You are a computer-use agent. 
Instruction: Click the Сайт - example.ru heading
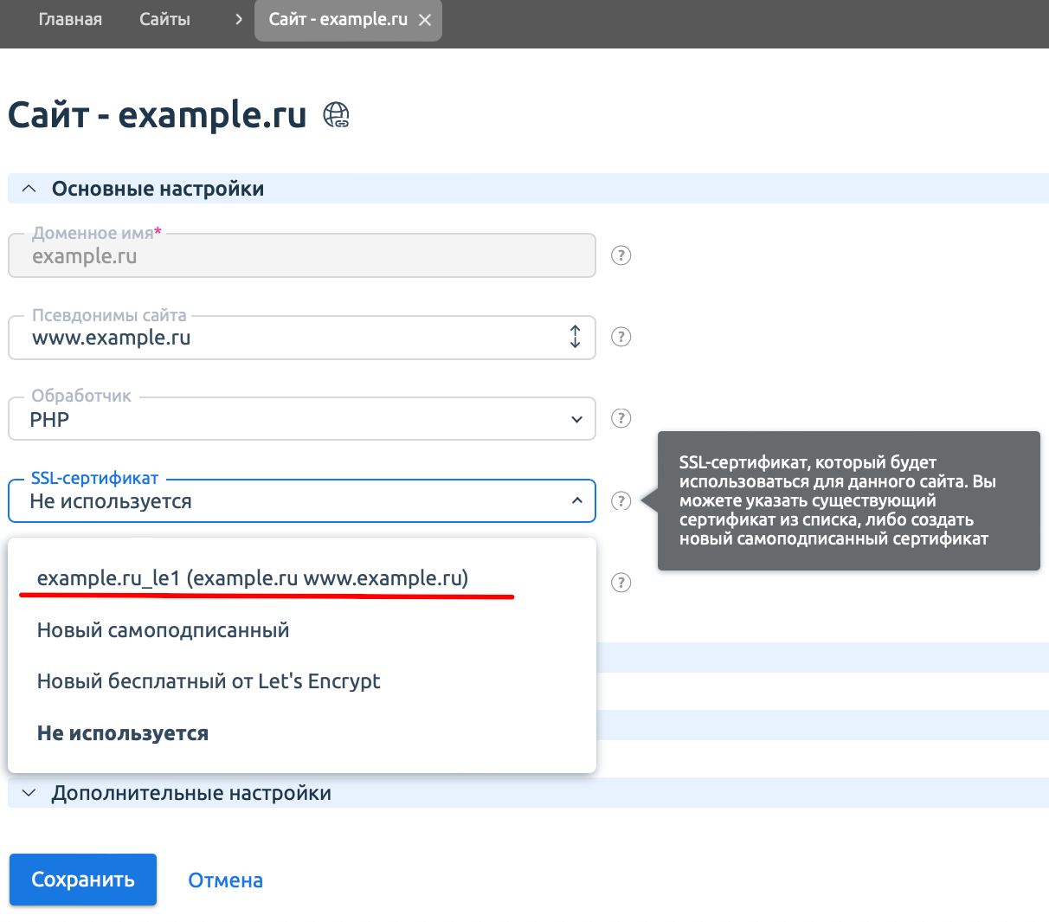[x=158, y=114]
